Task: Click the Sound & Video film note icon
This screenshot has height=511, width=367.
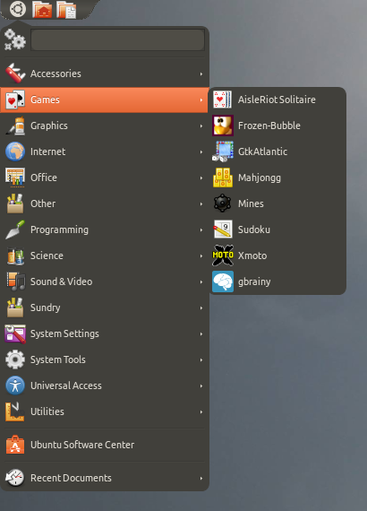Action: tap(15, 281)
